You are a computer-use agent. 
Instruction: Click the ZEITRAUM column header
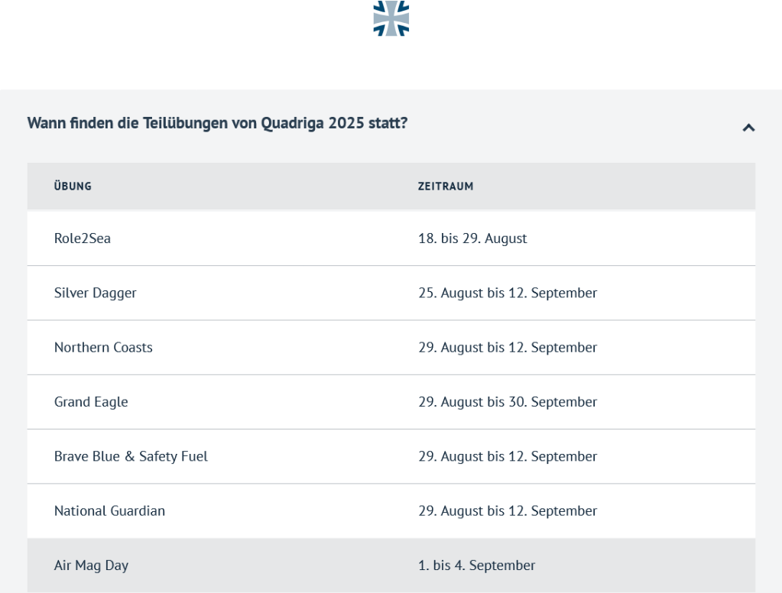tap(446, 186)
